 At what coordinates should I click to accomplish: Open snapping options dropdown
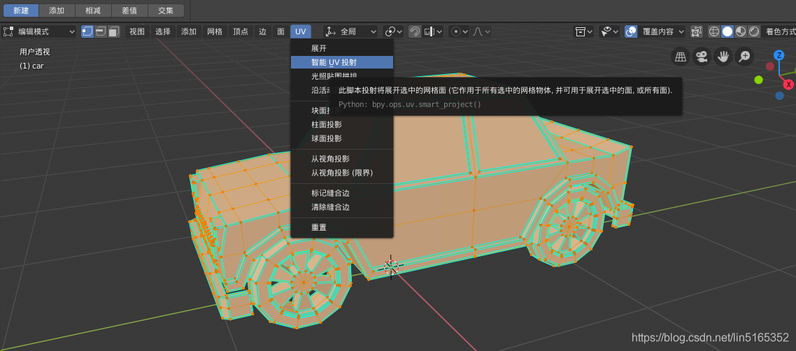432,31
